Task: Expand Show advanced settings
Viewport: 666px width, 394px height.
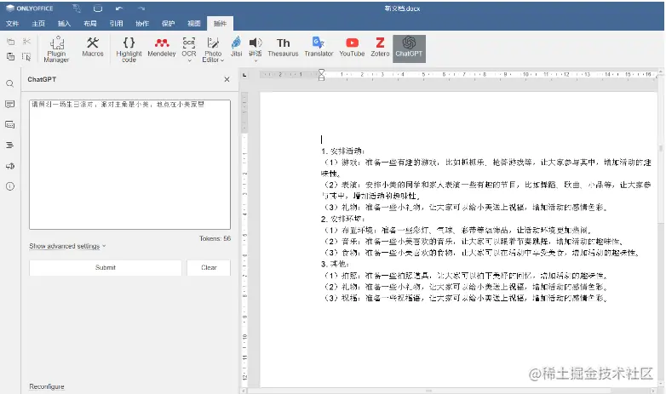Action: [x=67, y=246]
